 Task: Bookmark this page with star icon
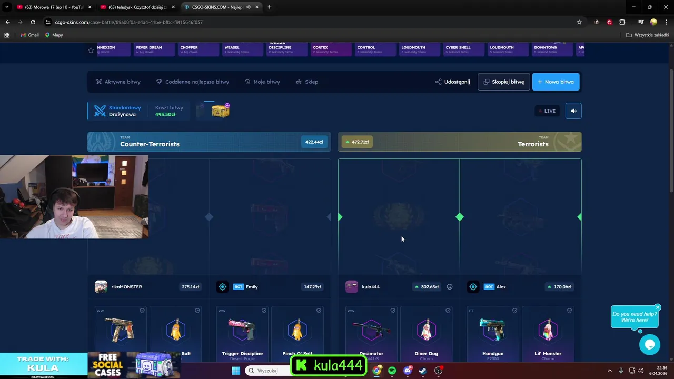click(579, 22)
